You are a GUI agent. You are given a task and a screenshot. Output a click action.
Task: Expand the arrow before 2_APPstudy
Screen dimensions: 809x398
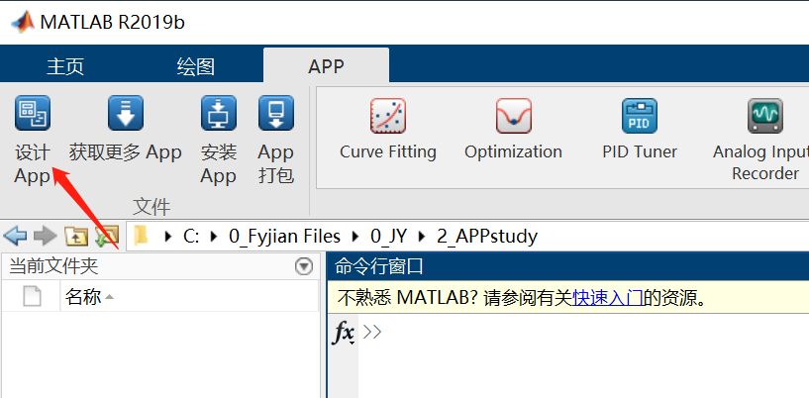tap(422, 237)
